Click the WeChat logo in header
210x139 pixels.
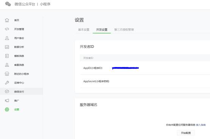click(8, 4)
